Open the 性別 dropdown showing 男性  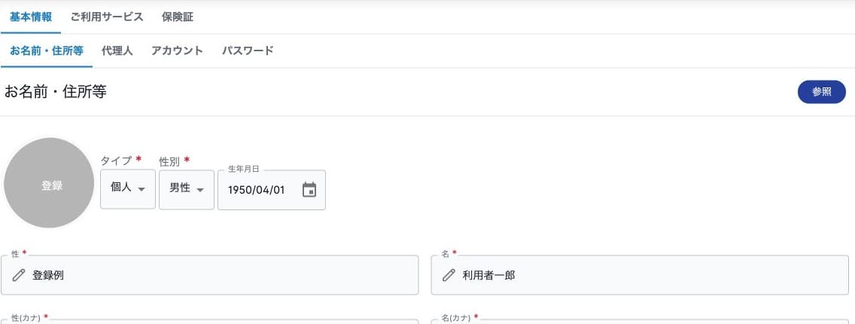tap(187, 189)
